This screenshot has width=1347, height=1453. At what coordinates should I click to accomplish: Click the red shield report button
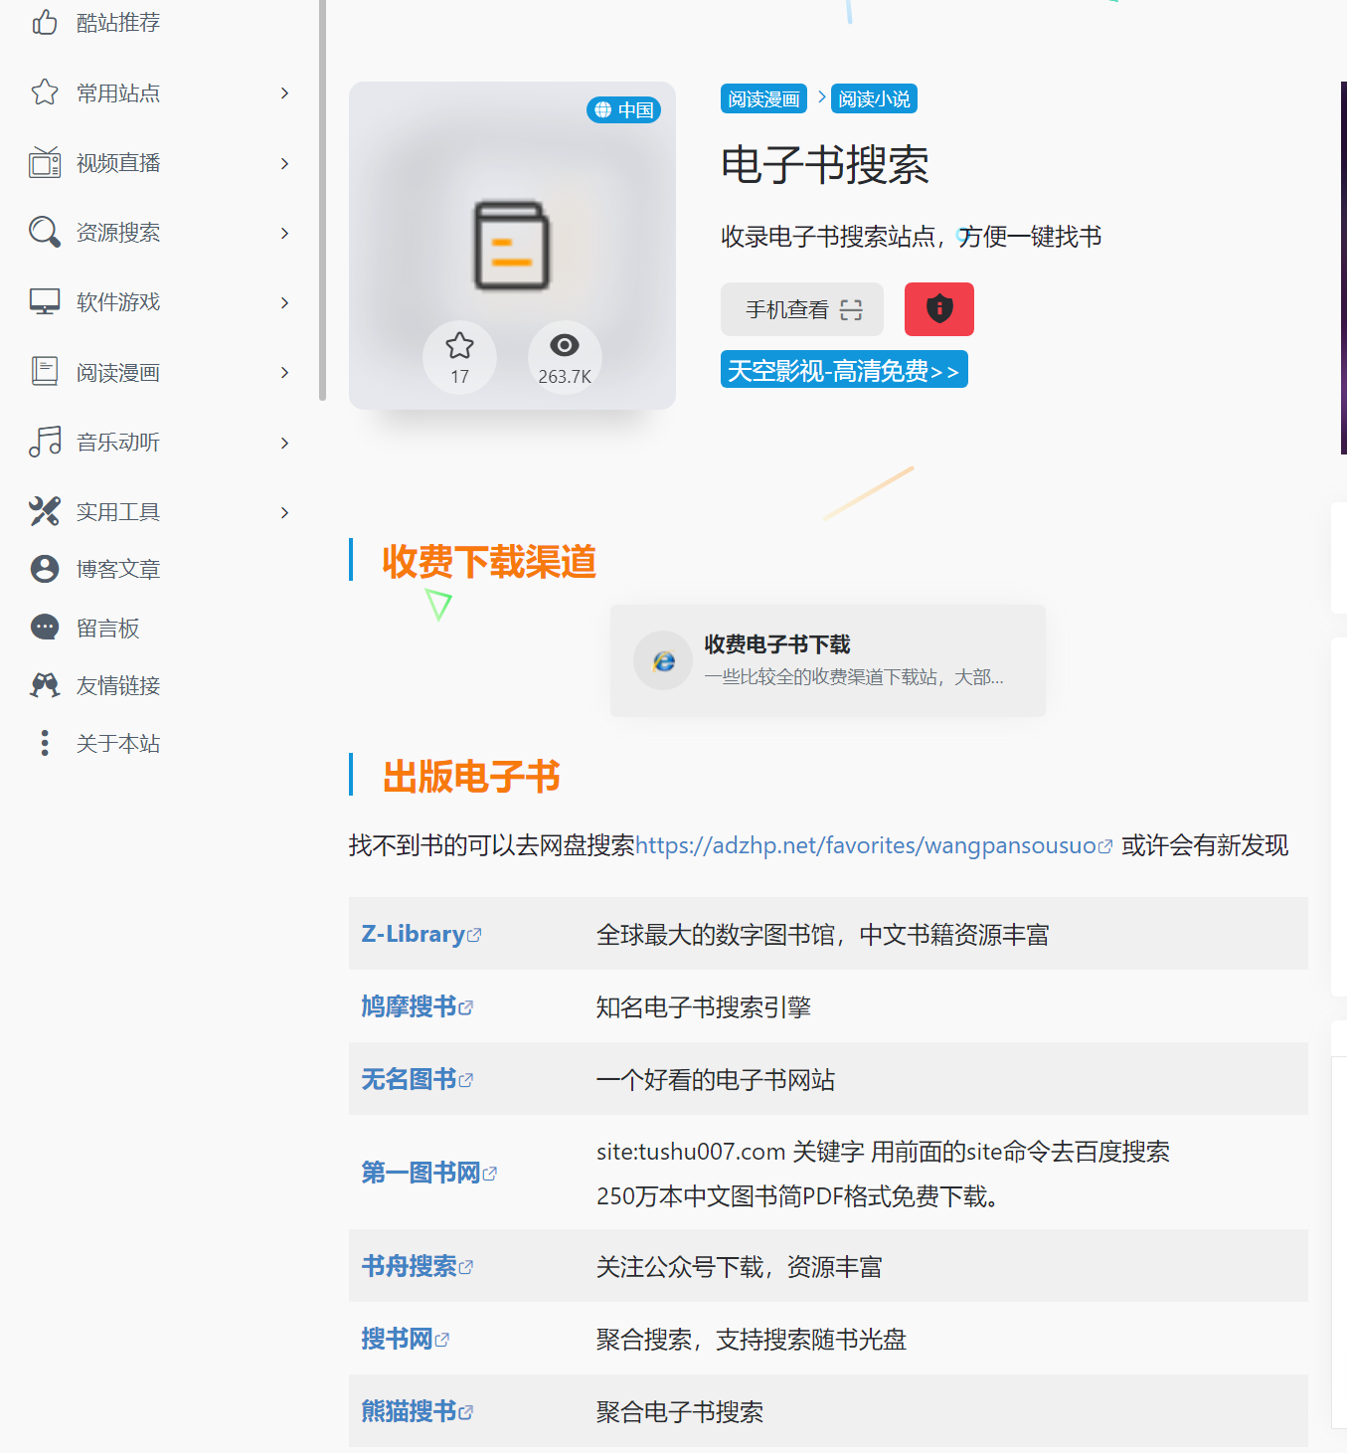click(939, 309)
